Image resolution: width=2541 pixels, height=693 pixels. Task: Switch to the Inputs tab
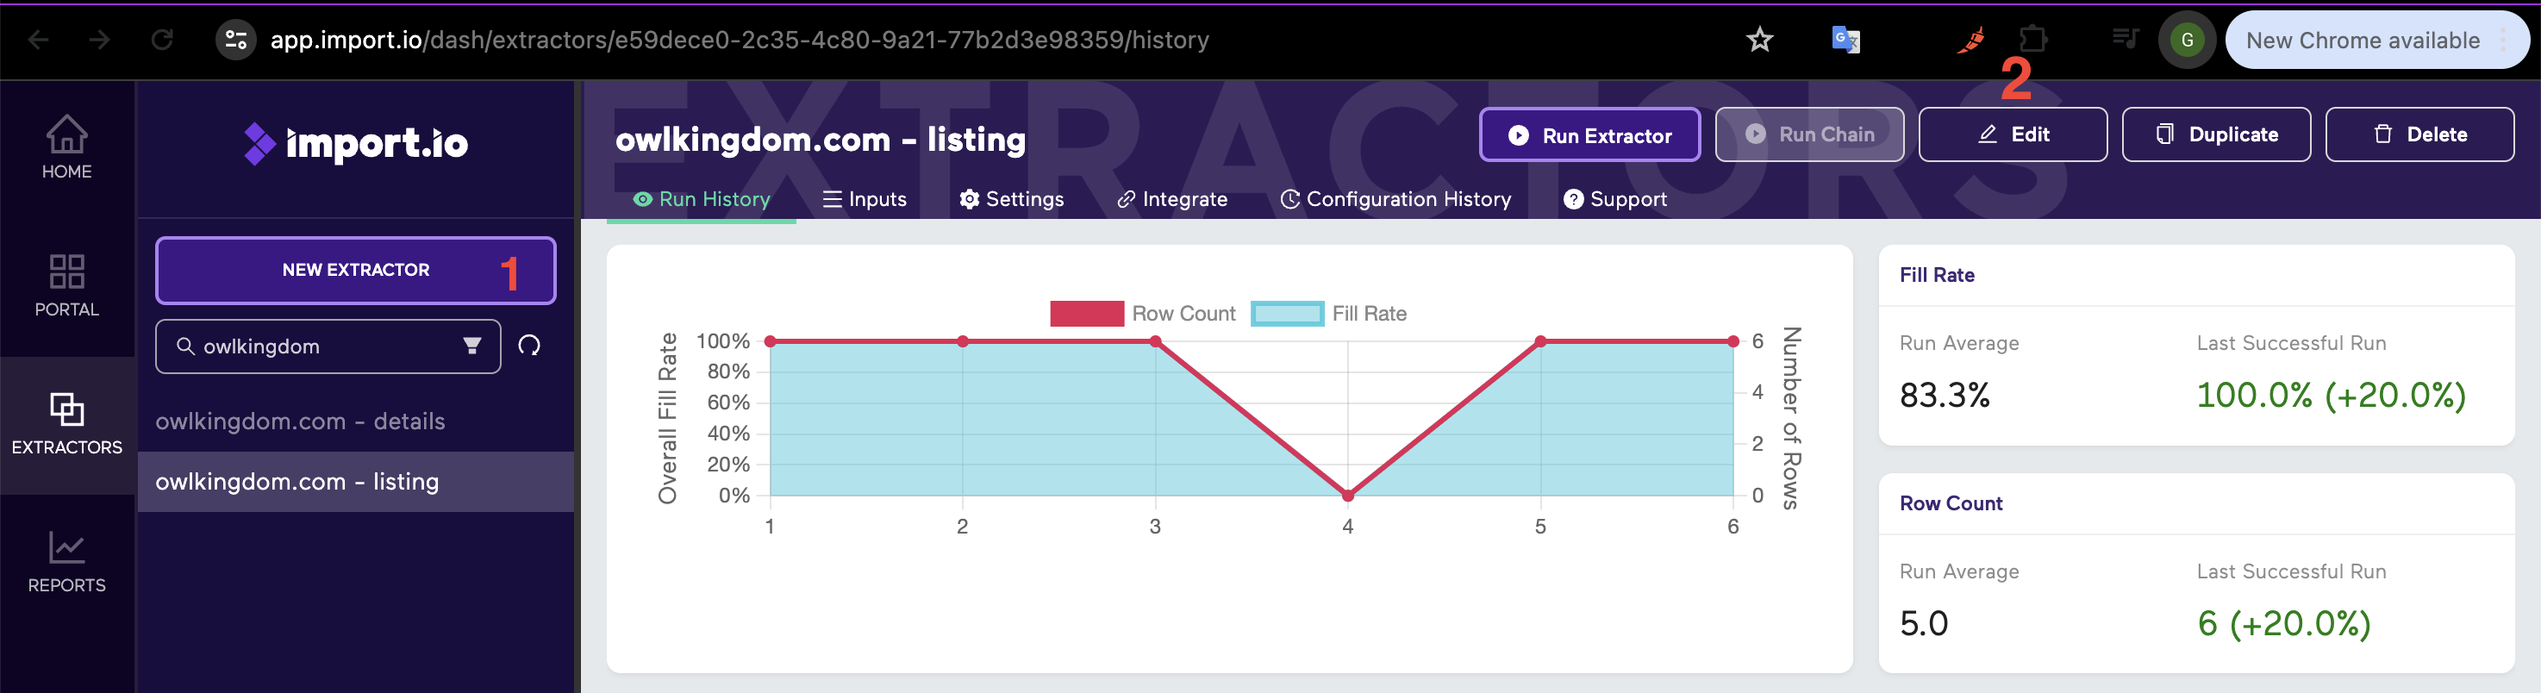coord(865,199)
